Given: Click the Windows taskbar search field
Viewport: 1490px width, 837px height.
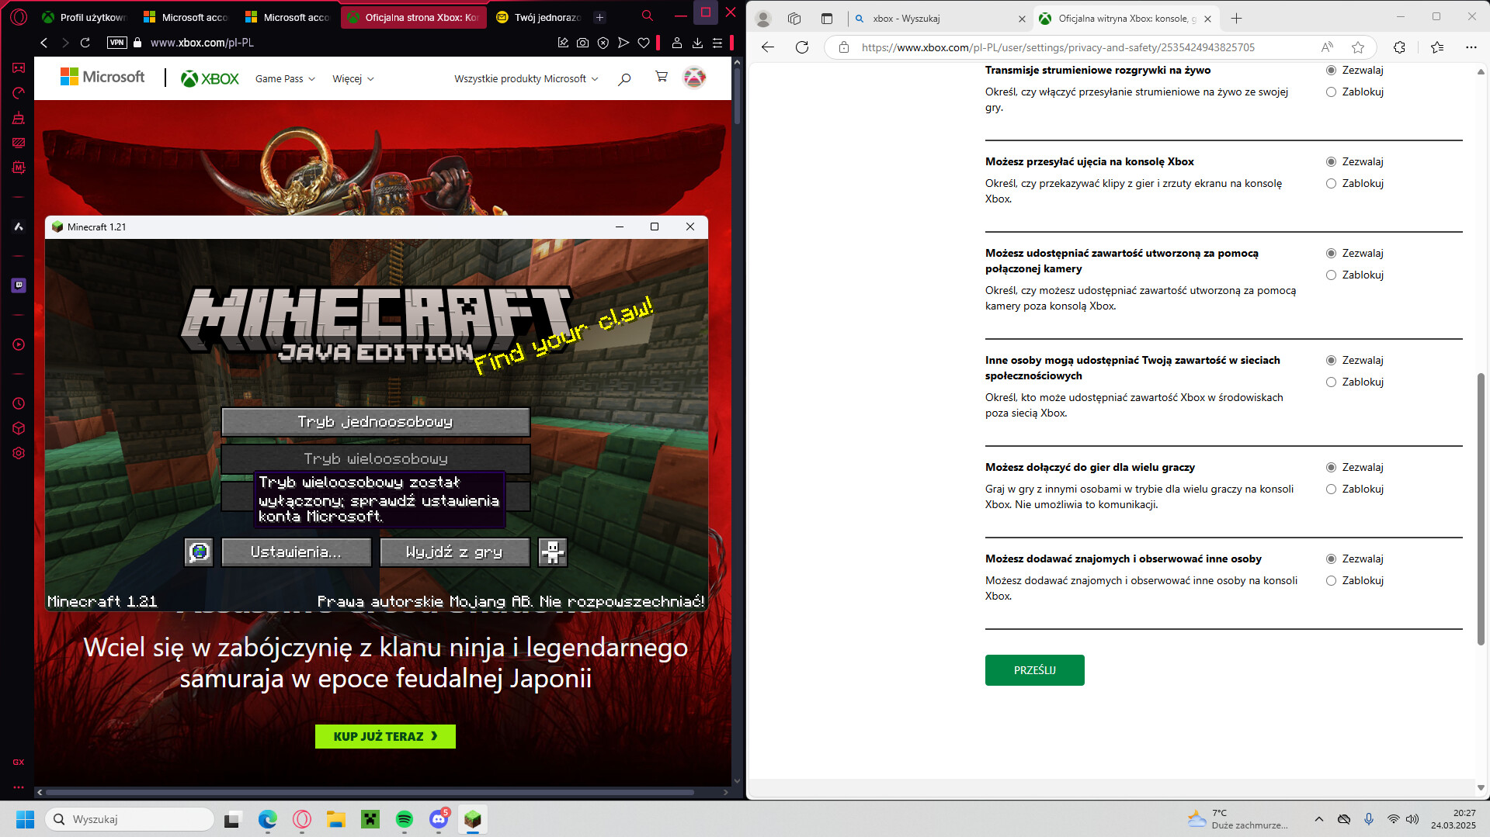Looking at the screenshot, I should (x=130, y=819).
